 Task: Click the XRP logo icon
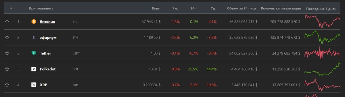click(x=34, y=85)
